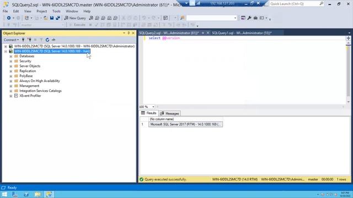Open the editor zoom level dropdown showing 100 %
This screenshot has height=198, width=353.
click(x=153, y=107)
